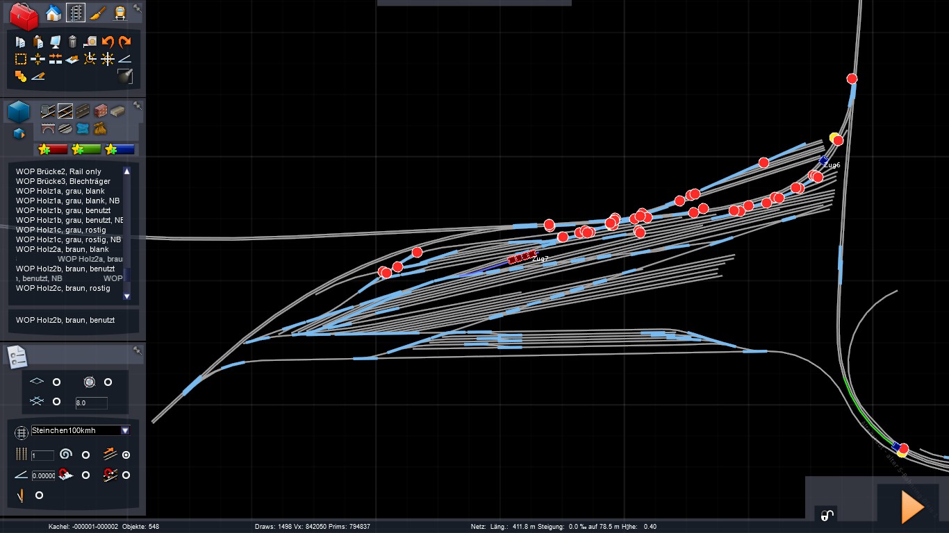Click the orange stacked shapes icon
This screenshot has height=533, width=949.
(21, 76)
